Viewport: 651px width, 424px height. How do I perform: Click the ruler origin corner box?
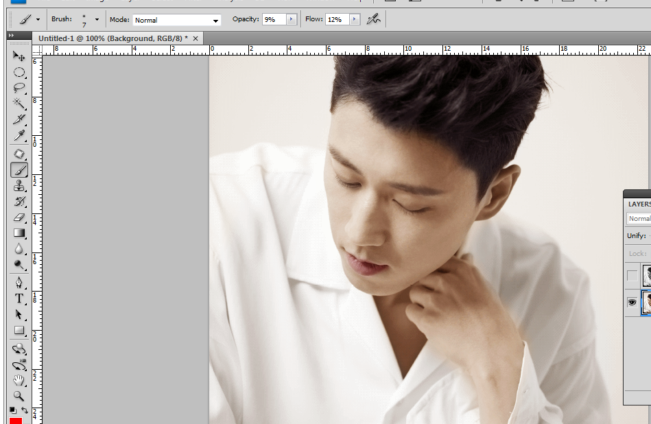tap(37, 50)
